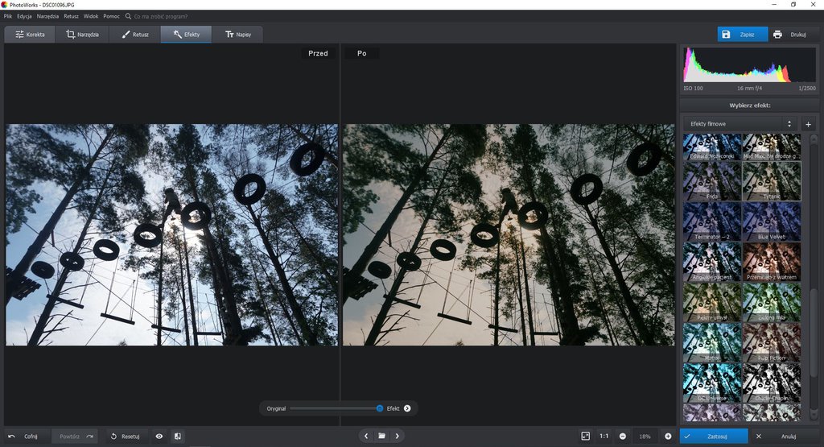Zoom in with plus icon
Image resolution: width=824 pixels, height=447 pixels.
[x=668, y=437]
